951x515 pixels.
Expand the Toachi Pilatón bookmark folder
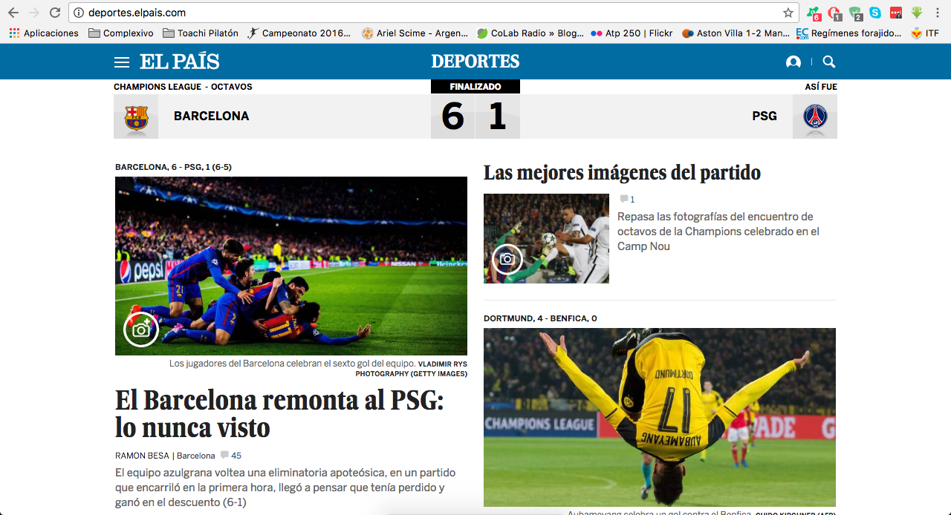[x=201, y=33]
